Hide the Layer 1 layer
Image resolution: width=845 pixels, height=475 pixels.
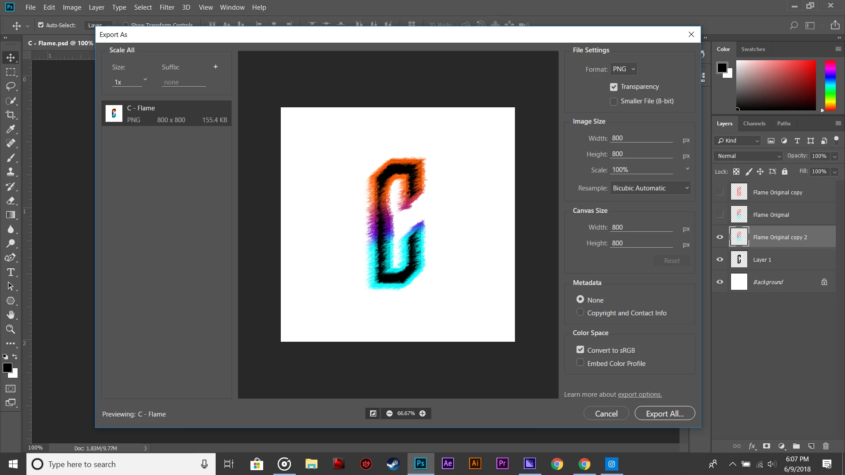(x=720, y=259)
